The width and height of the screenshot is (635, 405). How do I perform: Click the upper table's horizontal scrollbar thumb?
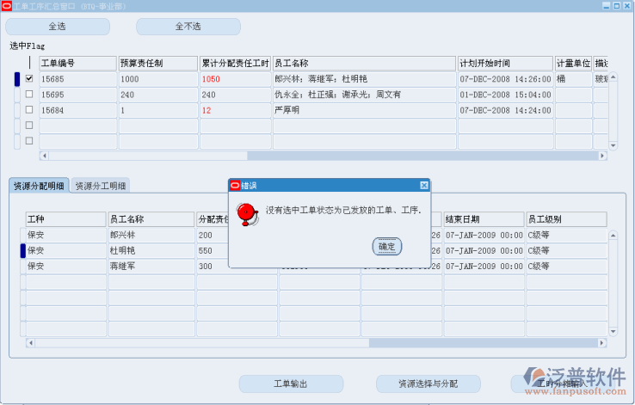[x=146, y=156]
